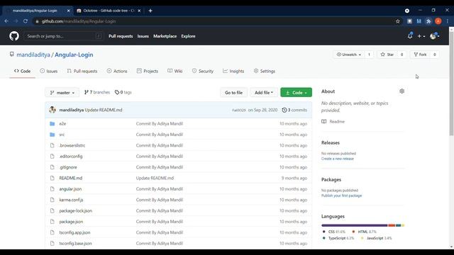Click the HTML language entry
The image size is (454, 255).
(x=364, y=232)
